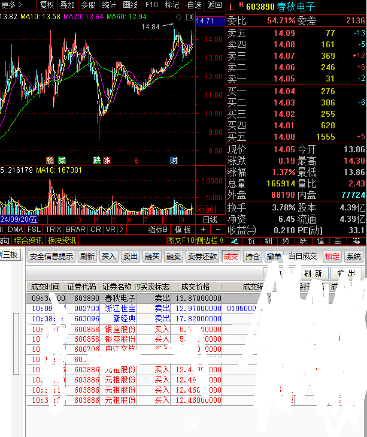This screenshot has width=367, height=437.
Task: Toggle the panel layout icon beside the diamond
Action: [190, 17]
